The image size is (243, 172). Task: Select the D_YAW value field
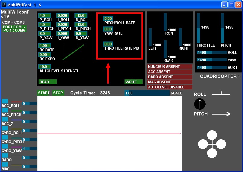pyautogui.click(x=81, y=34)
